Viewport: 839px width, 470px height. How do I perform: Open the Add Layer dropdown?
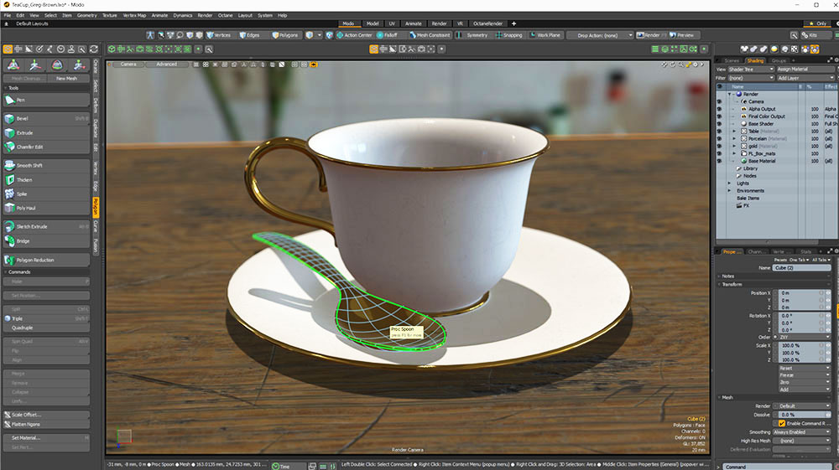805,78
